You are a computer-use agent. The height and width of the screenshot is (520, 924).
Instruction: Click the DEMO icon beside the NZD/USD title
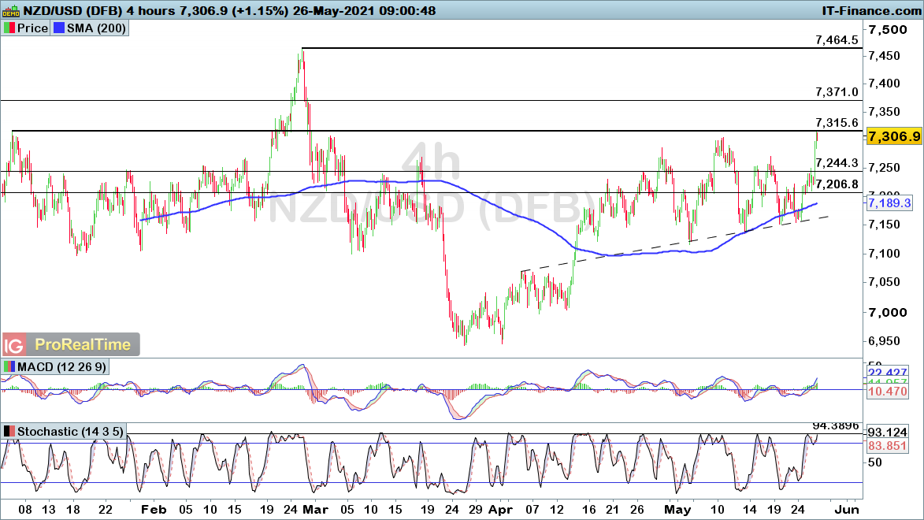(x=11, y=10)
